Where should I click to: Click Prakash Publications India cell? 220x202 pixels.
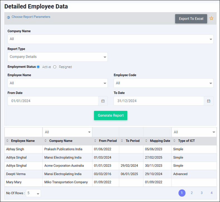(x=67, y=149)
